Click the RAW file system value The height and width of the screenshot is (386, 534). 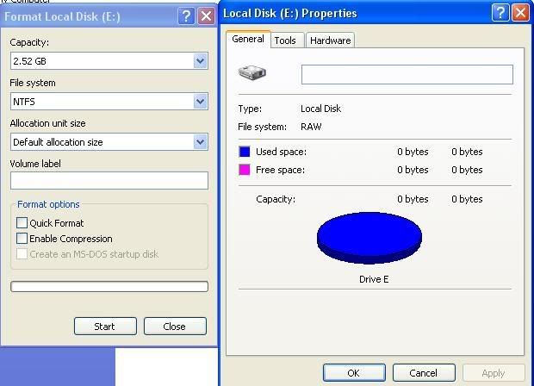(311, 127)
